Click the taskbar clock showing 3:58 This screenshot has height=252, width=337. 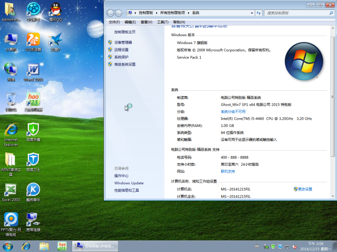pyautogui.click(x=315, y=246)
